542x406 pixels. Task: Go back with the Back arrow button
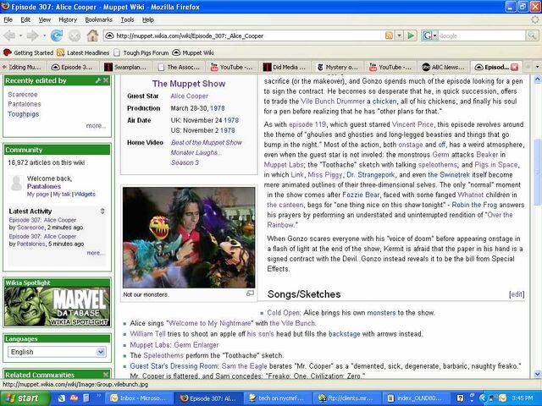(9, 36)
